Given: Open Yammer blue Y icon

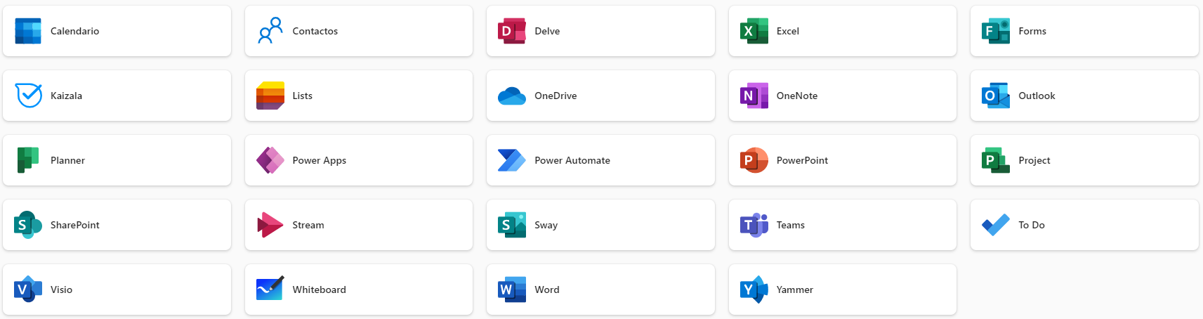Looking at the screenshot, I should (754, 289).
